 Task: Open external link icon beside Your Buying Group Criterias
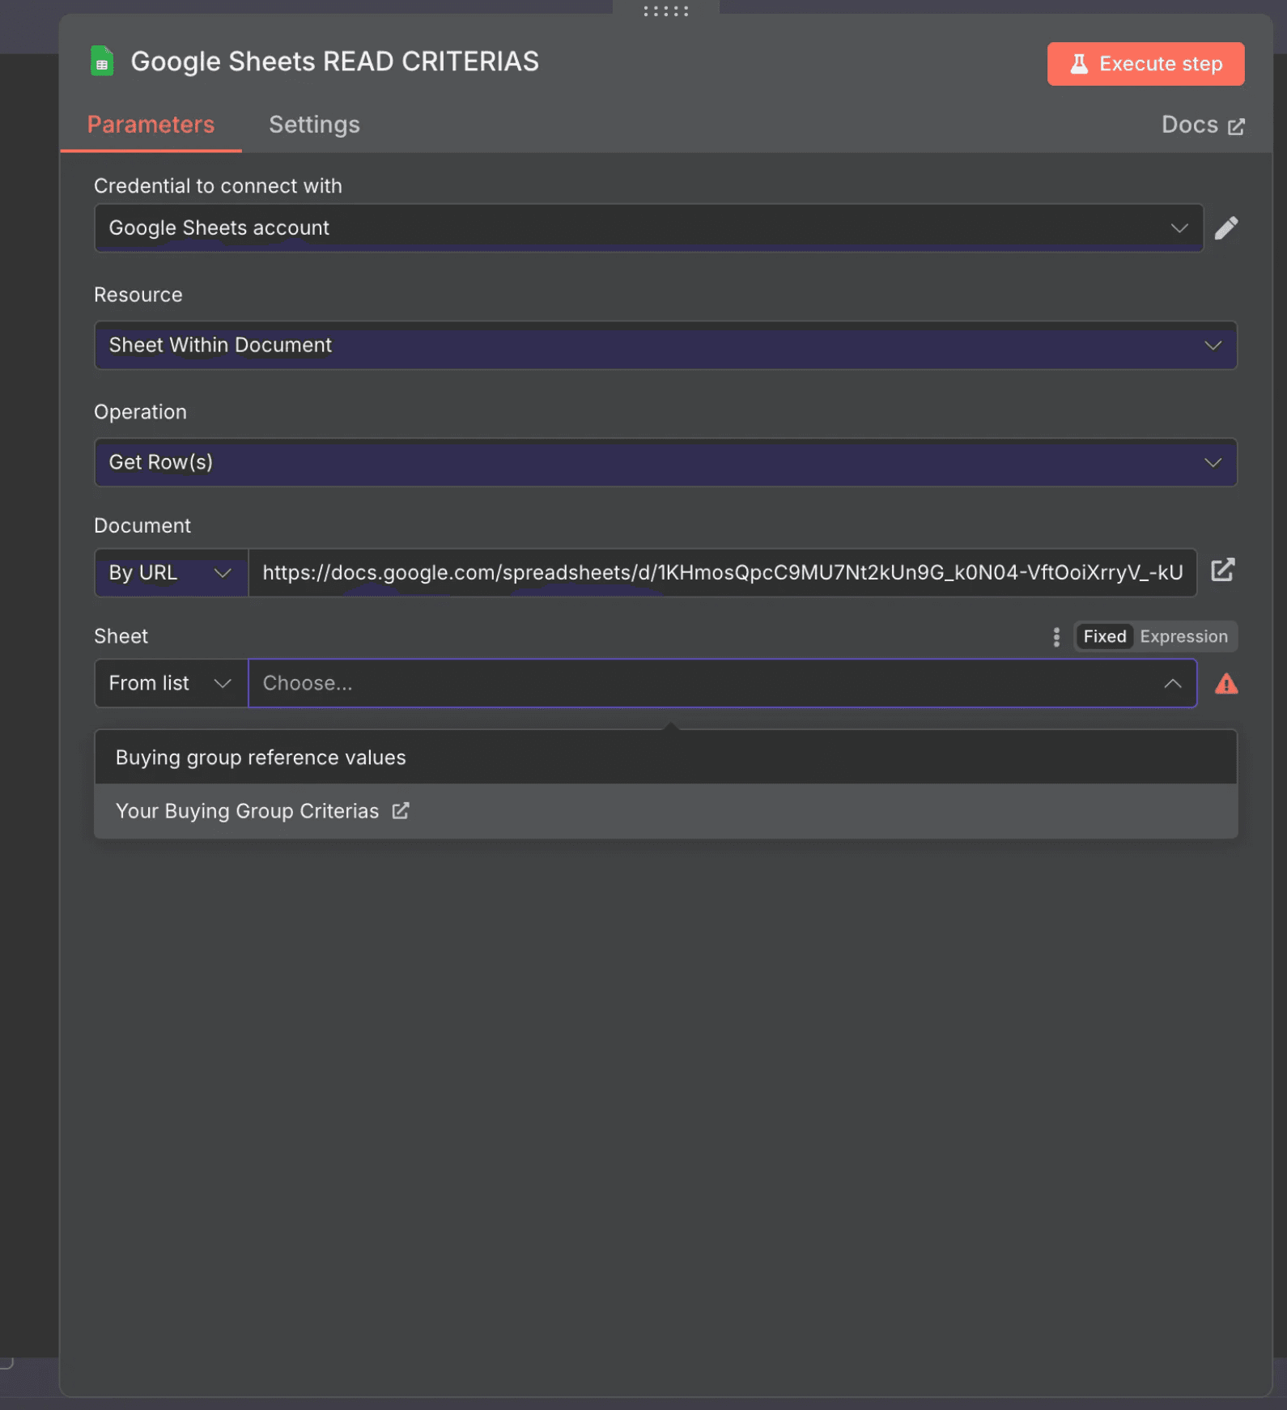[401, 810]
